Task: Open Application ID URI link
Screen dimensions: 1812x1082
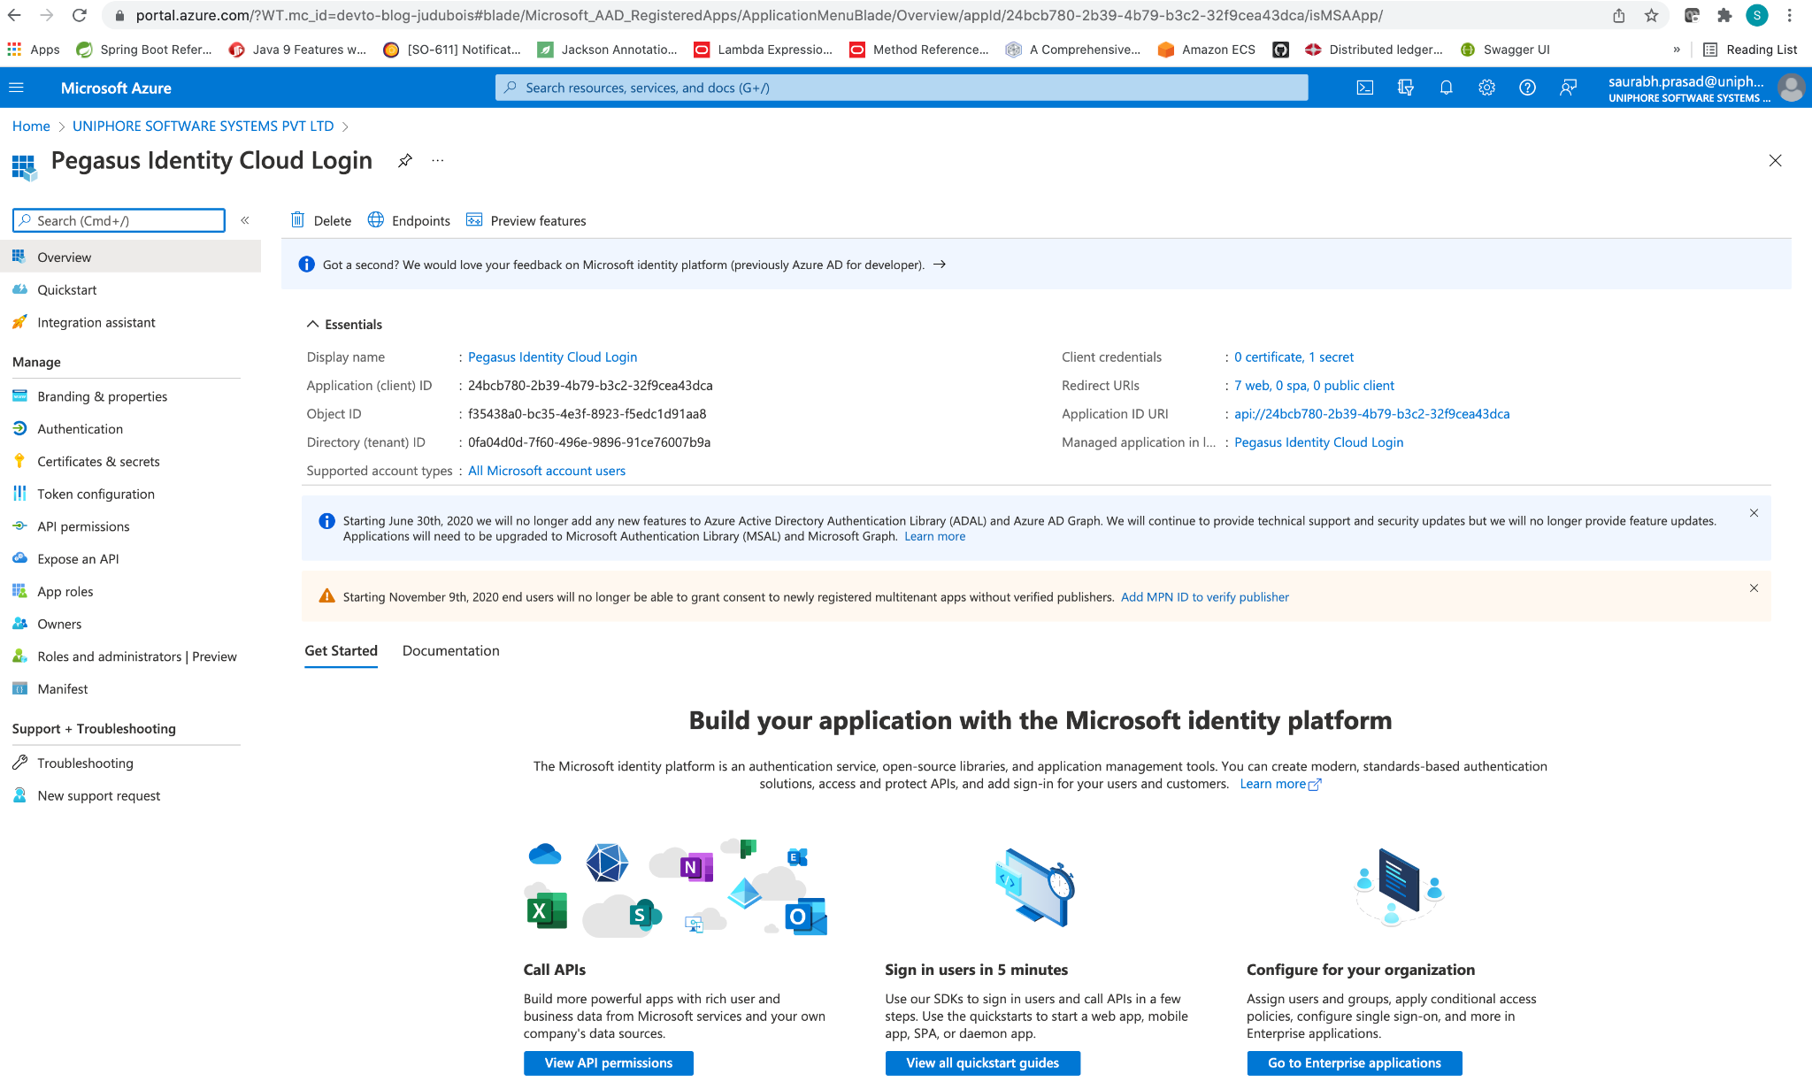Action: click(1372, 413)
